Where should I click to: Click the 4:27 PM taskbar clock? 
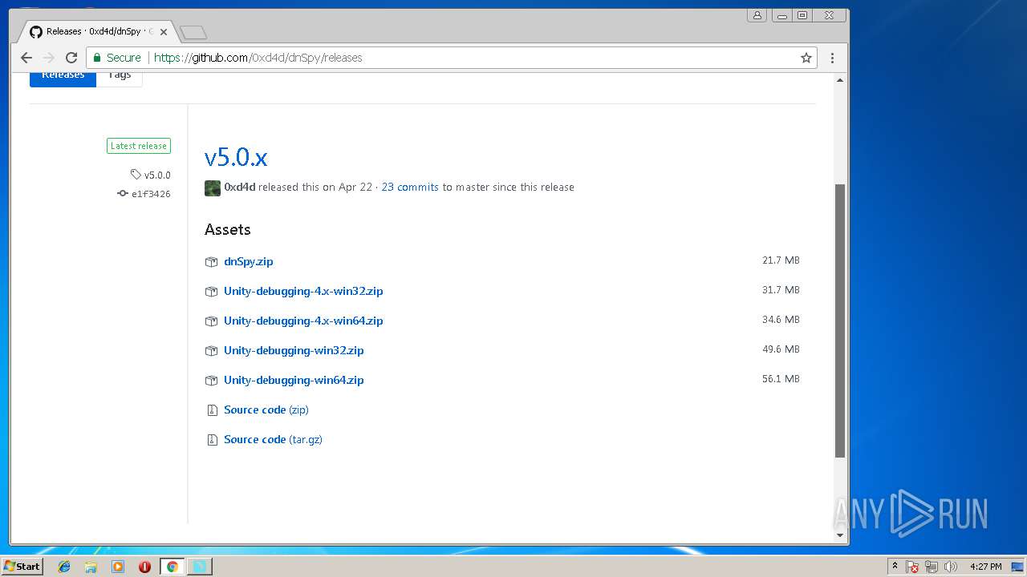[x=985, y=567]
